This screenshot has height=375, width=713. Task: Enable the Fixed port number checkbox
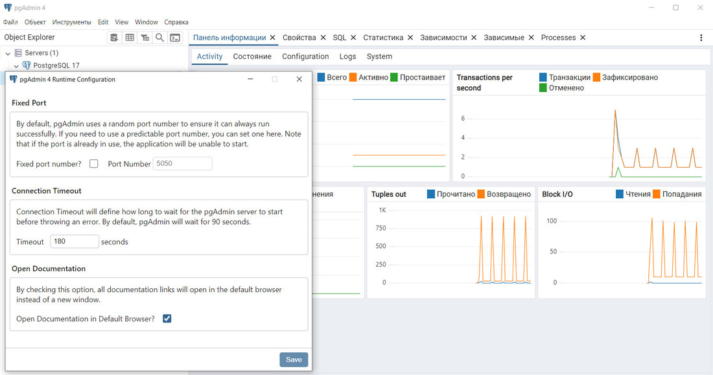94,164
